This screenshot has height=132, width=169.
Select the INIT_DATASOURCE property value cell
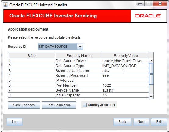125,66
